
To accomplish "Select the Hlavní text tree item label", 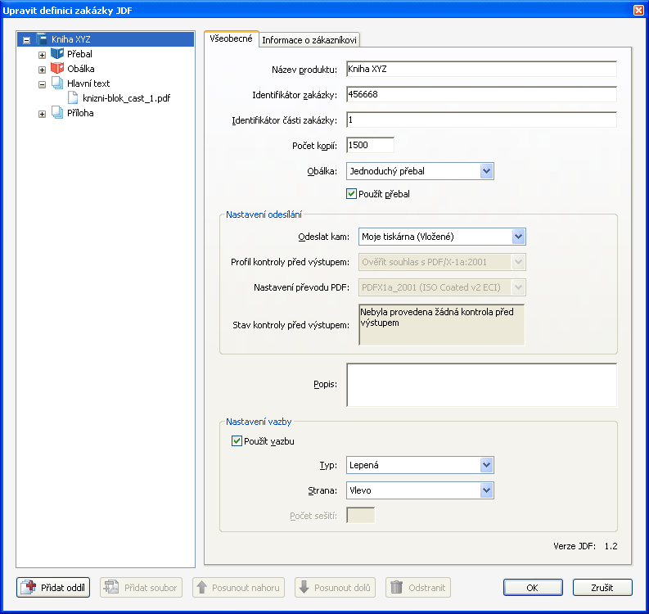I will pyautogui.click(x=88, y=84).
